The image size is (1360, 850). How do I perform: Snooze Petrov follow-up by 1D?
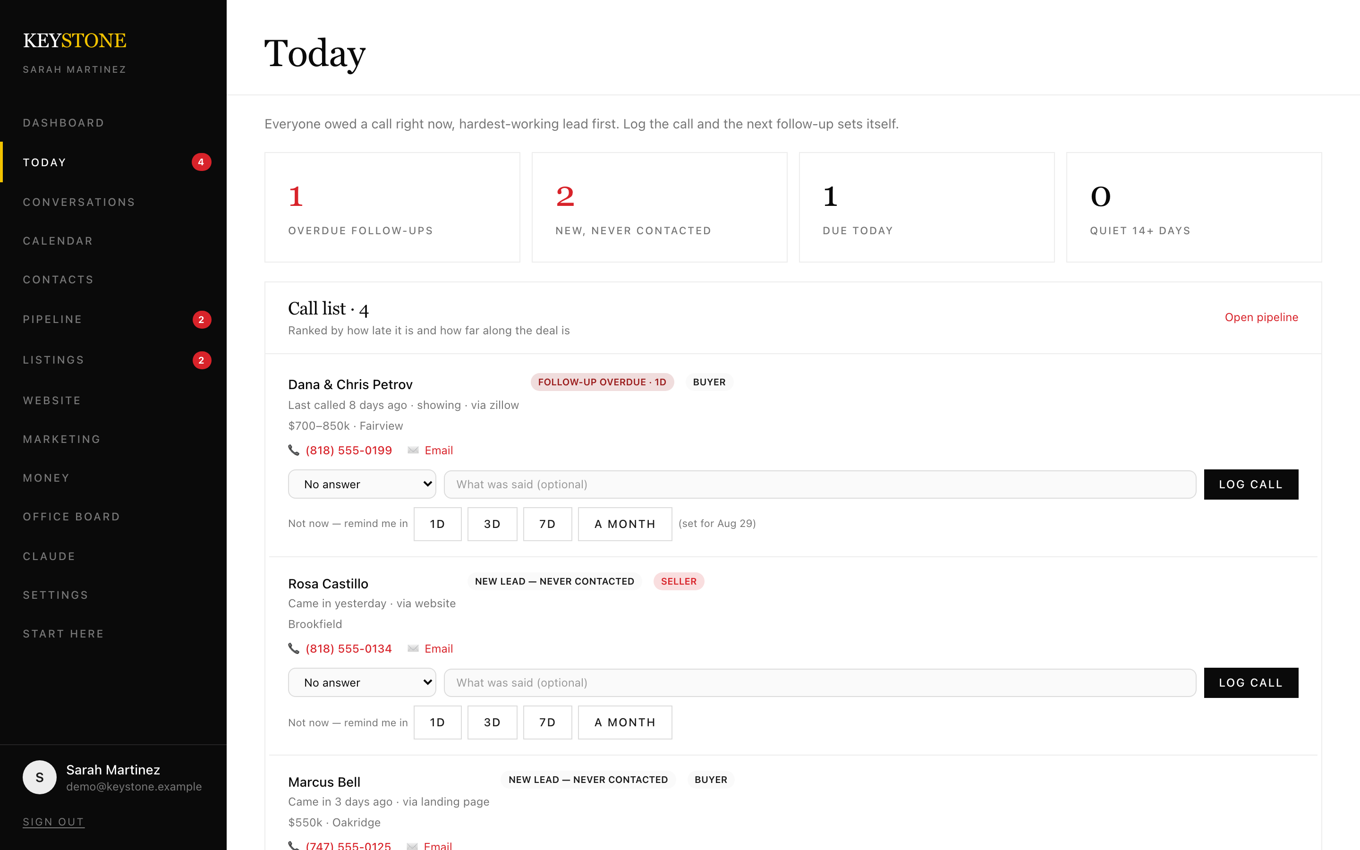coord(438,524)
